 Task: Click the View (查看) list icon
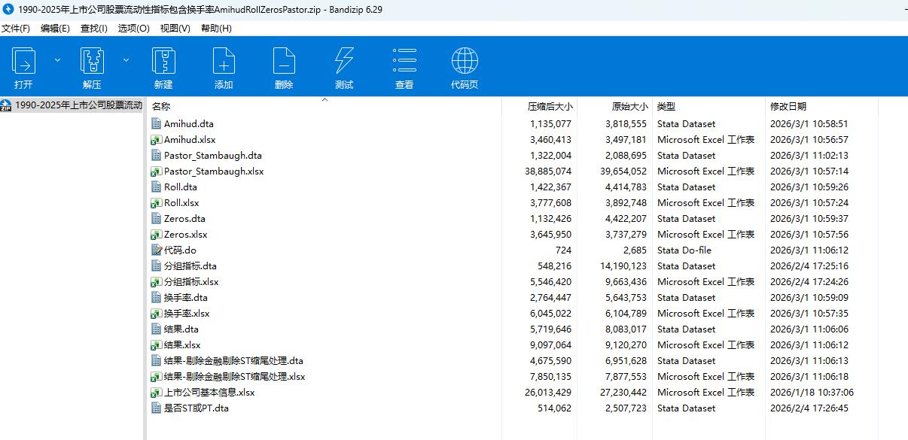point(404,61)
